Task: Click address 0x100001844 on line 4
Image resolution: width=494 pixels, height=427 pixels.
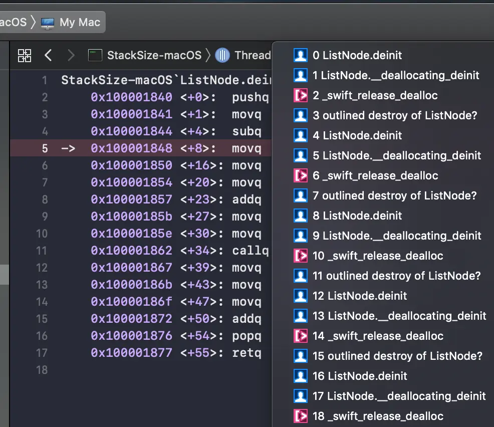Action: point(132,131)
